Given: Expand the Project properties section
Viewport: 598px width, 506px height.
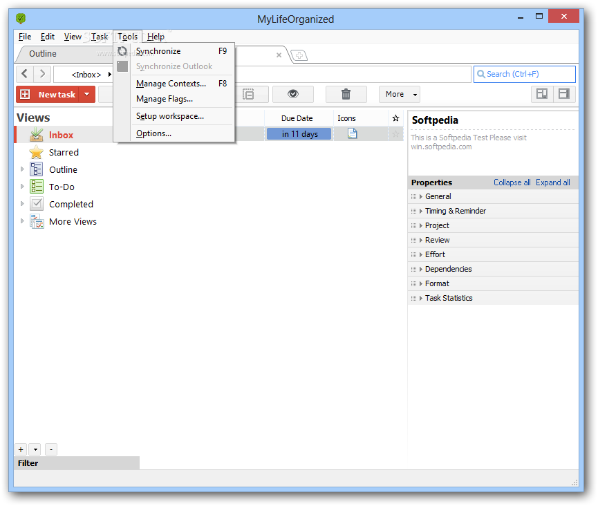Looking at the screenshot, I should point(420,226).
